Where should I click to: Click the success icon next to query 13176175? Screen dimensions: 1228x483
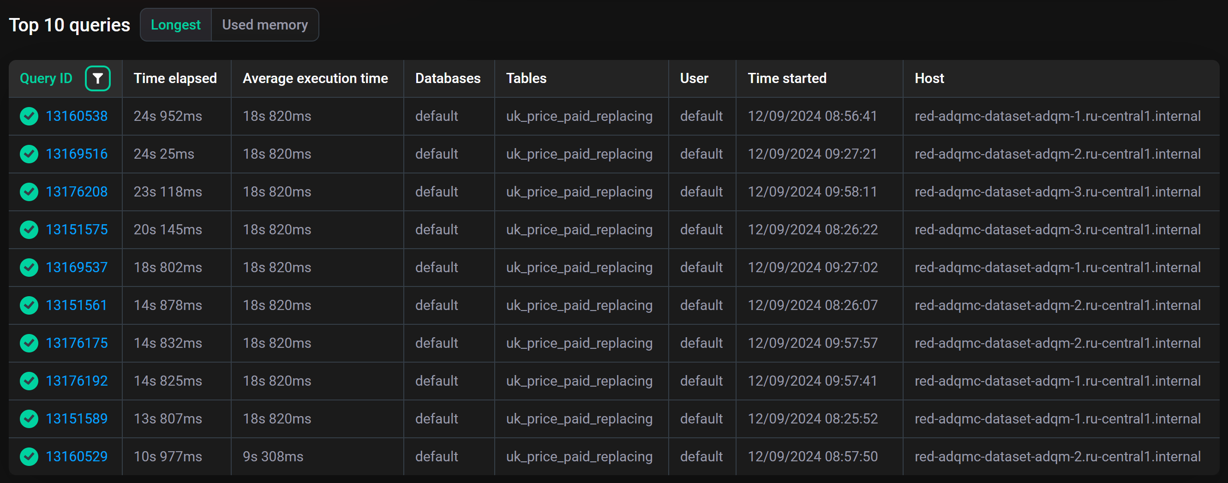pos(29,343)
